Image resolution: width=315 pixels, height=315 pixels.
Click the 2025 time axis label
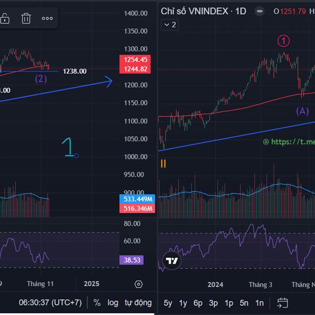(91, 283)
